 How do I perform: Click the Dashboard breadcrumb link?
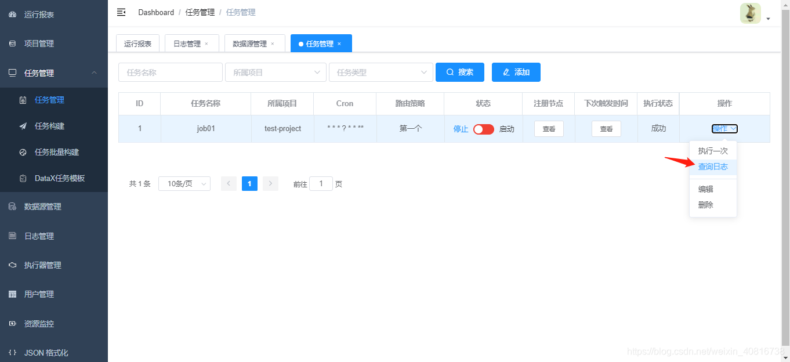[x=156, y=12]
